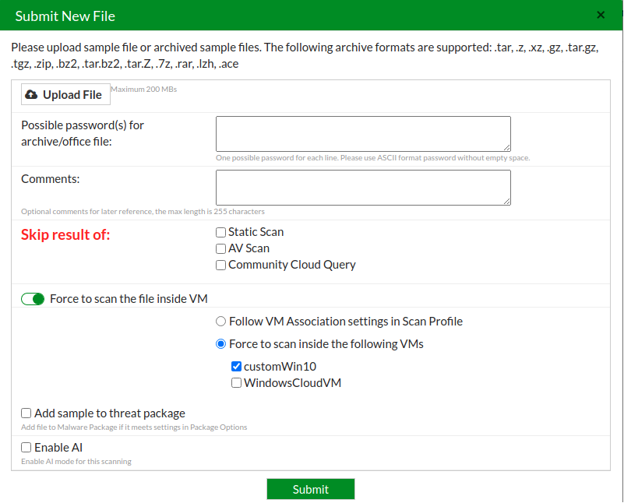Check the WindowsCloudVM checkbox
This screenshot has width=624, height=503.
236,383
